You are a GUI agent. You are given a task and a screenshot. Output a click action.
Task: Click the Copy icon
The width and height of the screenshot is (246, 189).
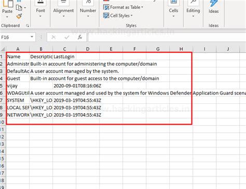tap(19, 8)
